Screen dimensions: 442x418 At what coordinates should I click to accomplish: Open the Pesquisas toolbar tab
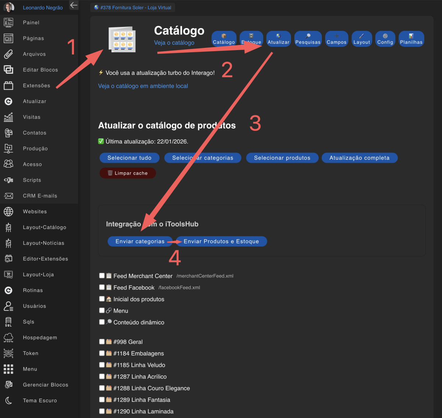tap(308, 39)
